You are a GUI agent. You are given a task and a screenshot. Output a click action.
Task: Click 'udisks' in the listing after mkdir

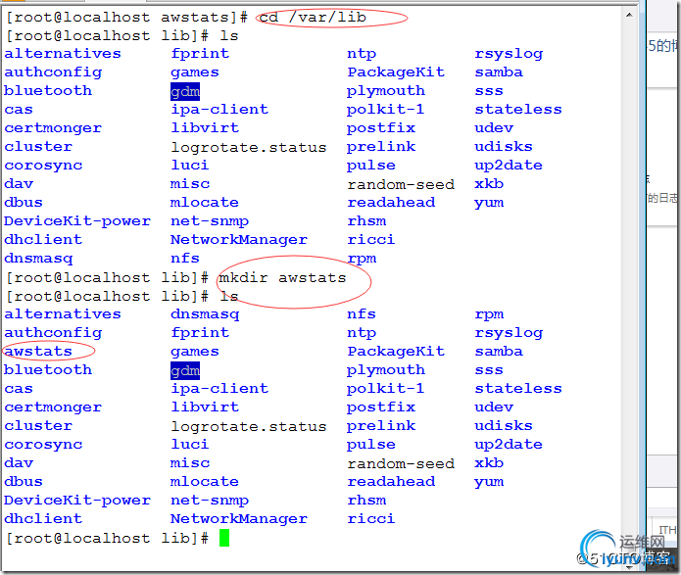[504, 425]
